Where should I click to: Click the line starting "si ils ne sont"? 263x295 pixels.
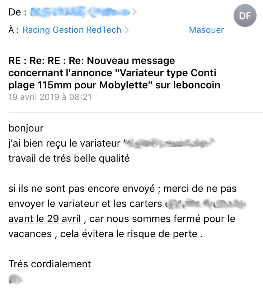pos(122,189)
